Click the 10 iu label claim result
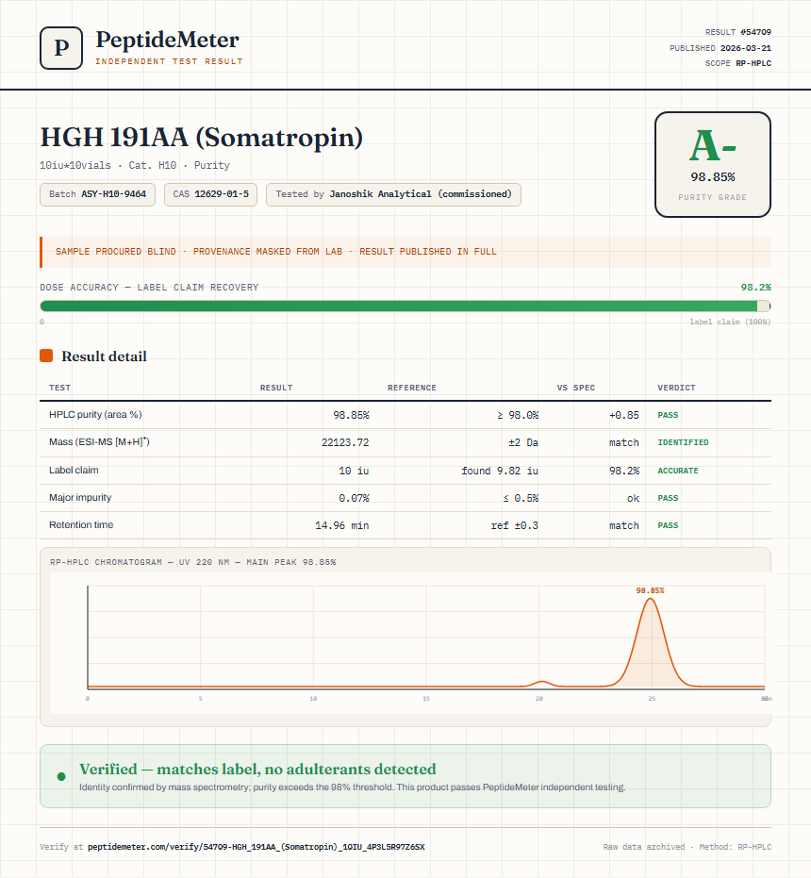The height and width of the screenshot is (878, 811). [x=354, y=471]
